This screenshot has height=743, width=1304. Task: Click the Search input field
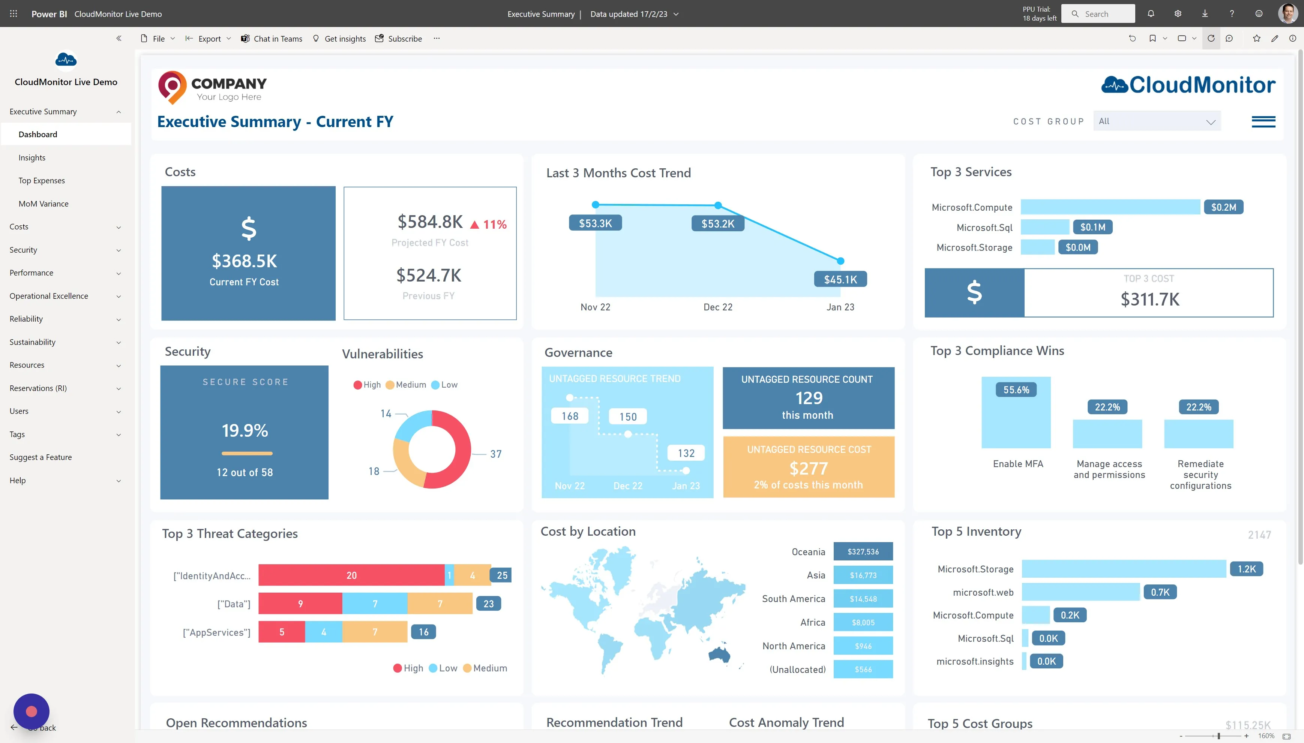pos(1098,14)
